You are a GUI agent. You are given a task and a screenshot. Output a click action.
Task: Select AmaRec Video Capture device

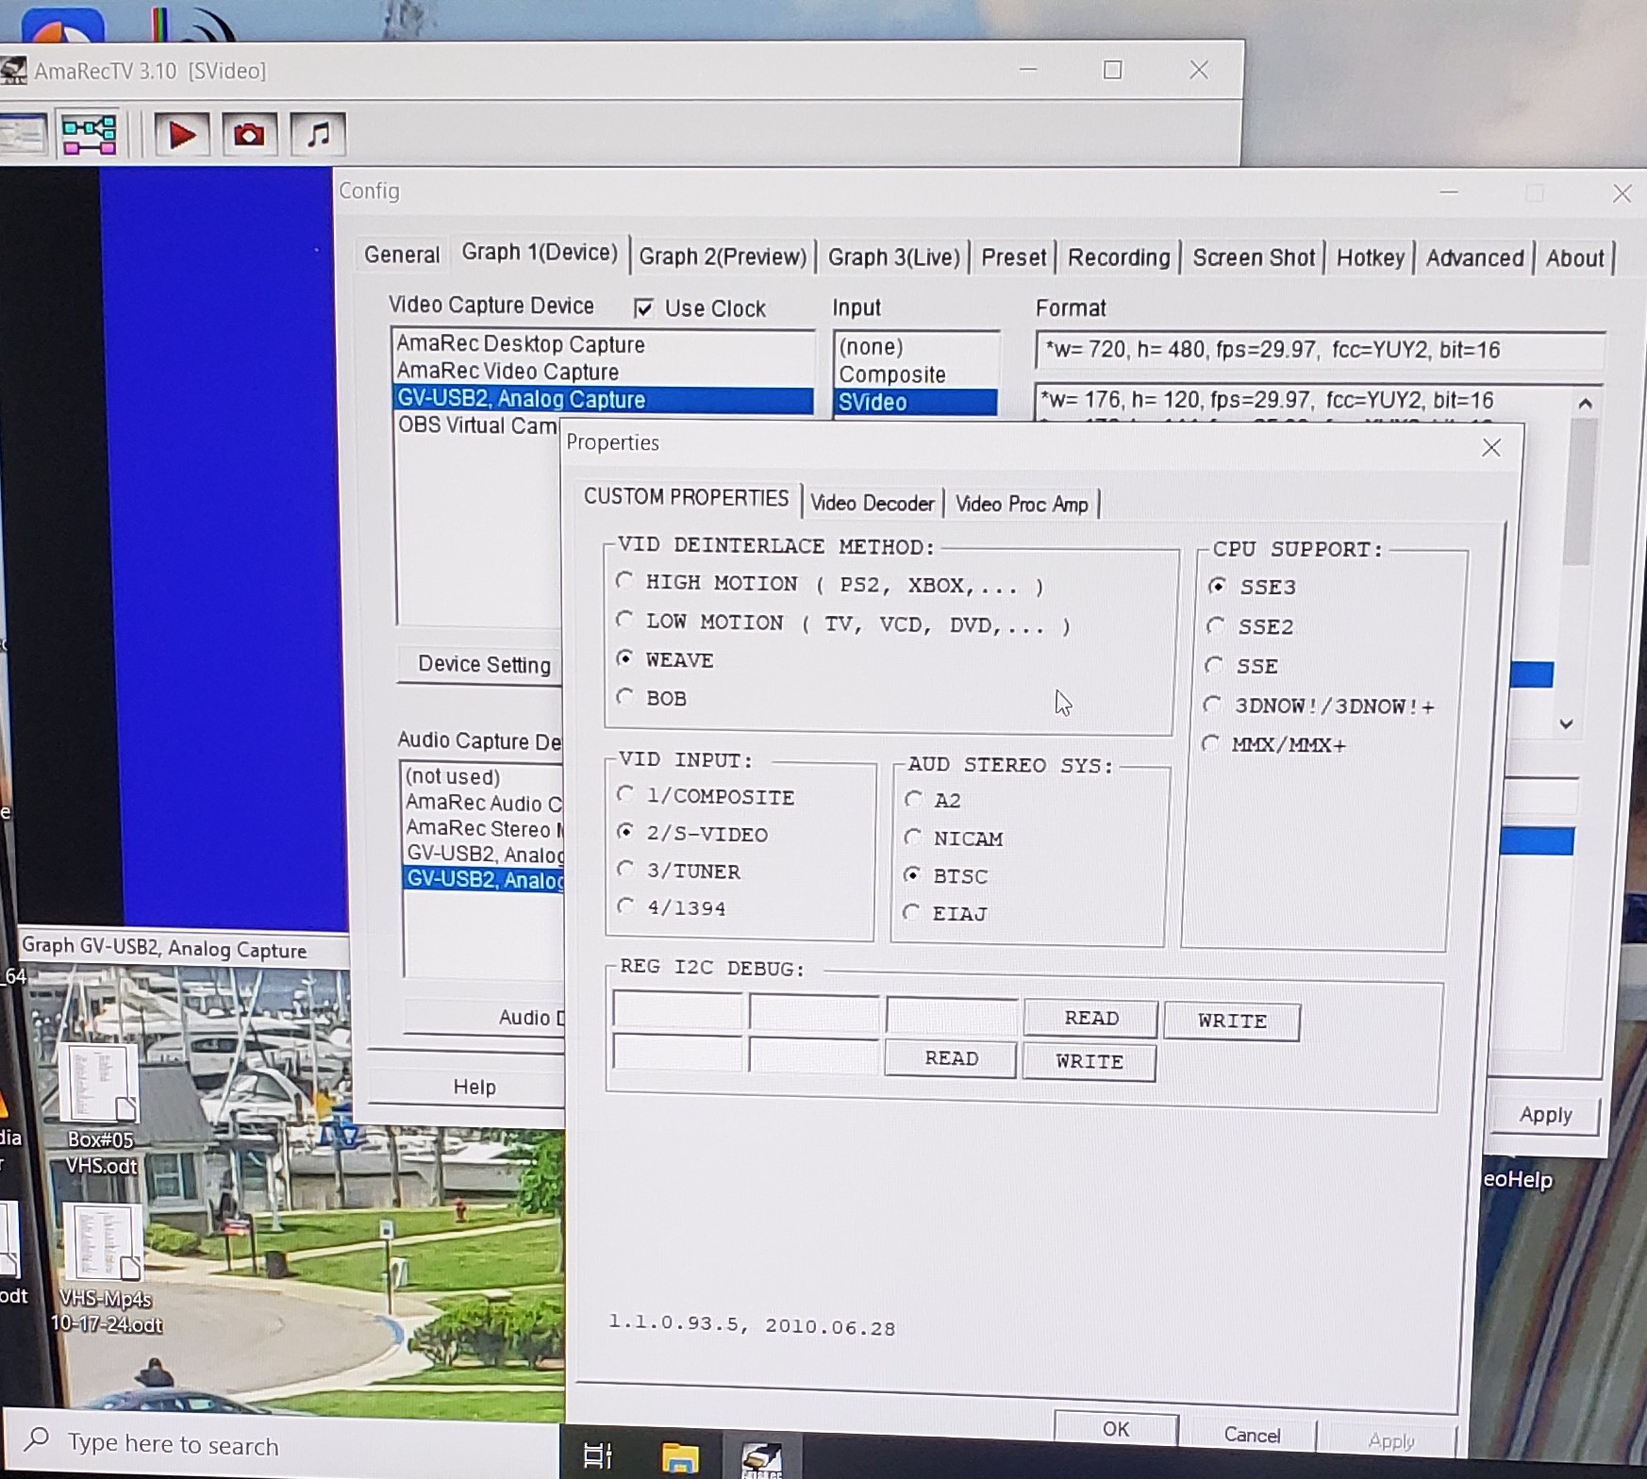(x=603, y=372)
